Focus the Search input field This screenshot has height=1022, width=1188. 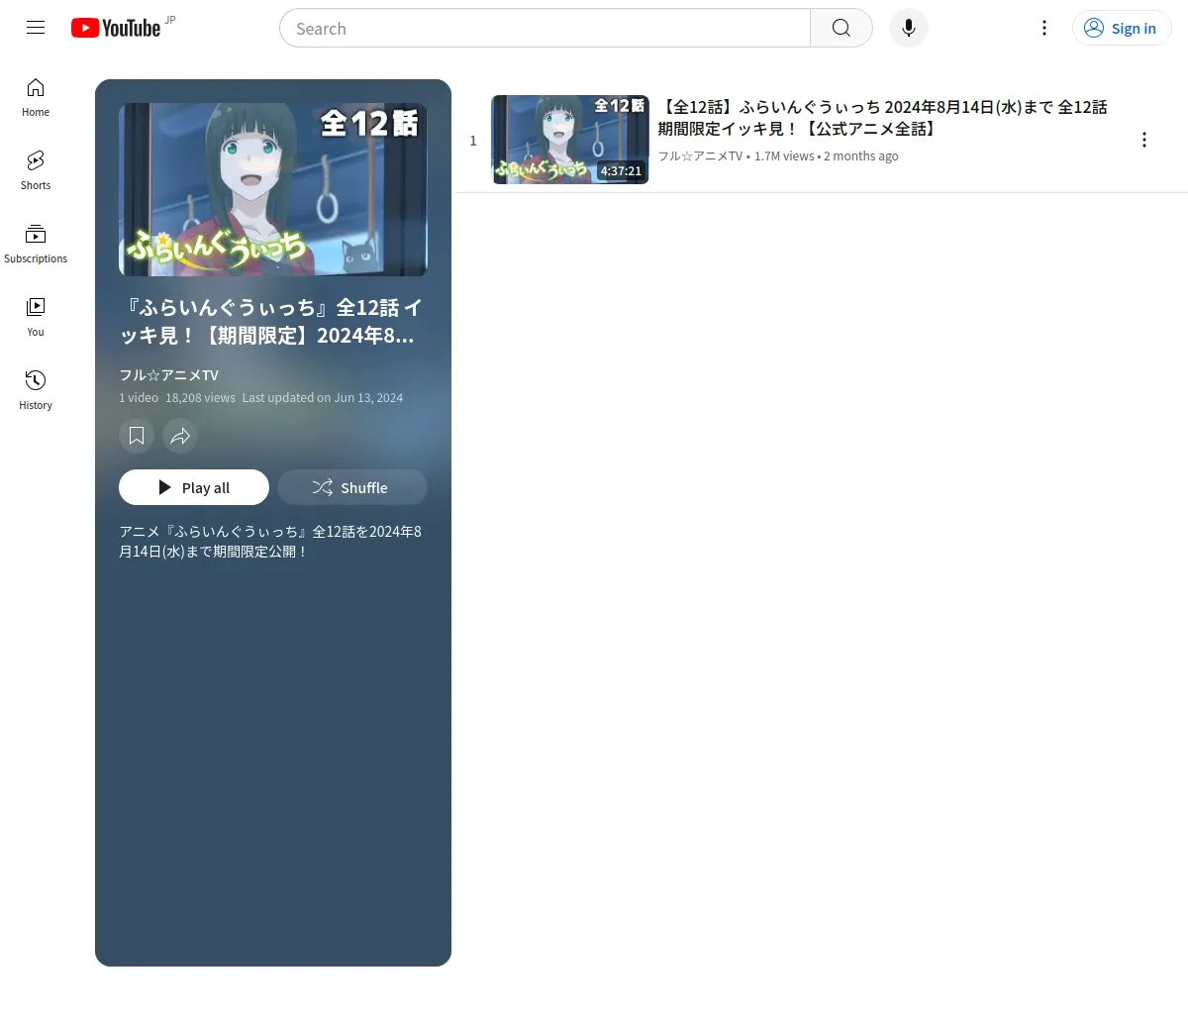tap(544, 28)
